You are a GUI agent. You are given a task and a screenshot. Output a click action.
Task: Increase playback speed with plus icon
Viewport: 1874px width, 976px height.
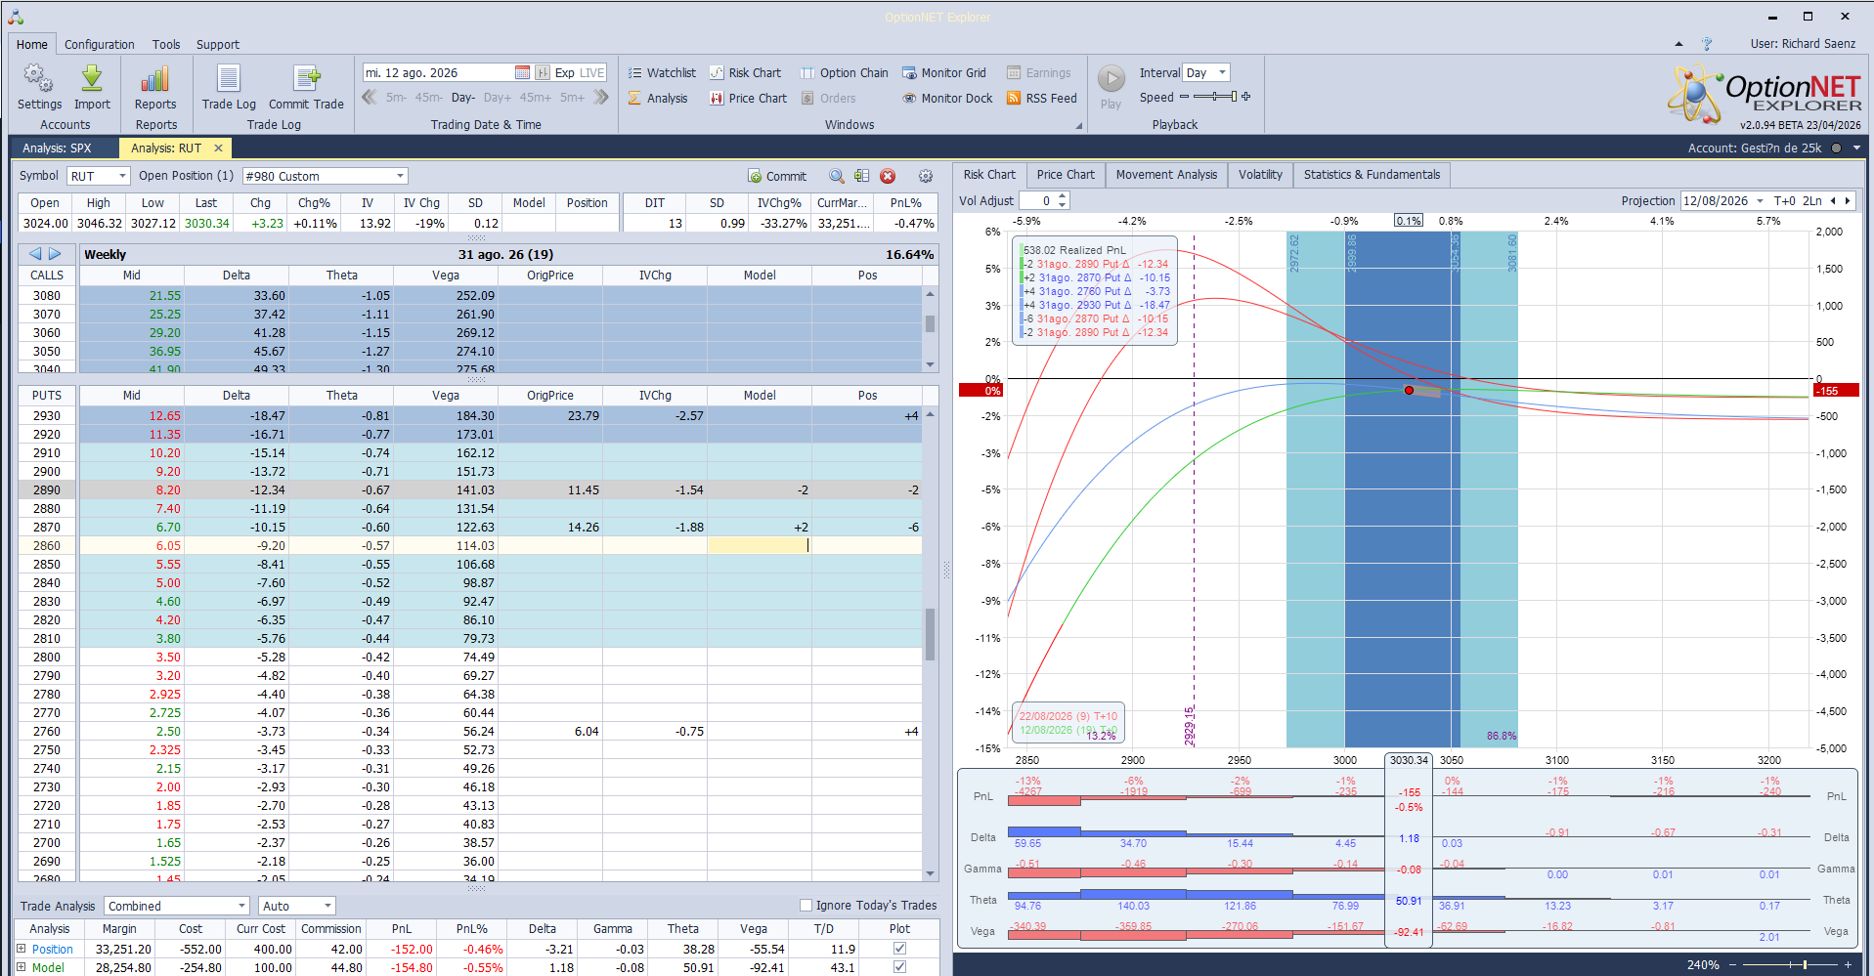(x=1246, y=97)
